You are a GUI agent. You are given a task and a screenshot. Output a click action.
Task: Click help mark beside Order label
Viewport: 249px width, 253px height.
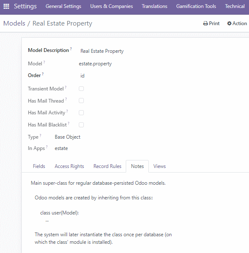tap(43, 74)
